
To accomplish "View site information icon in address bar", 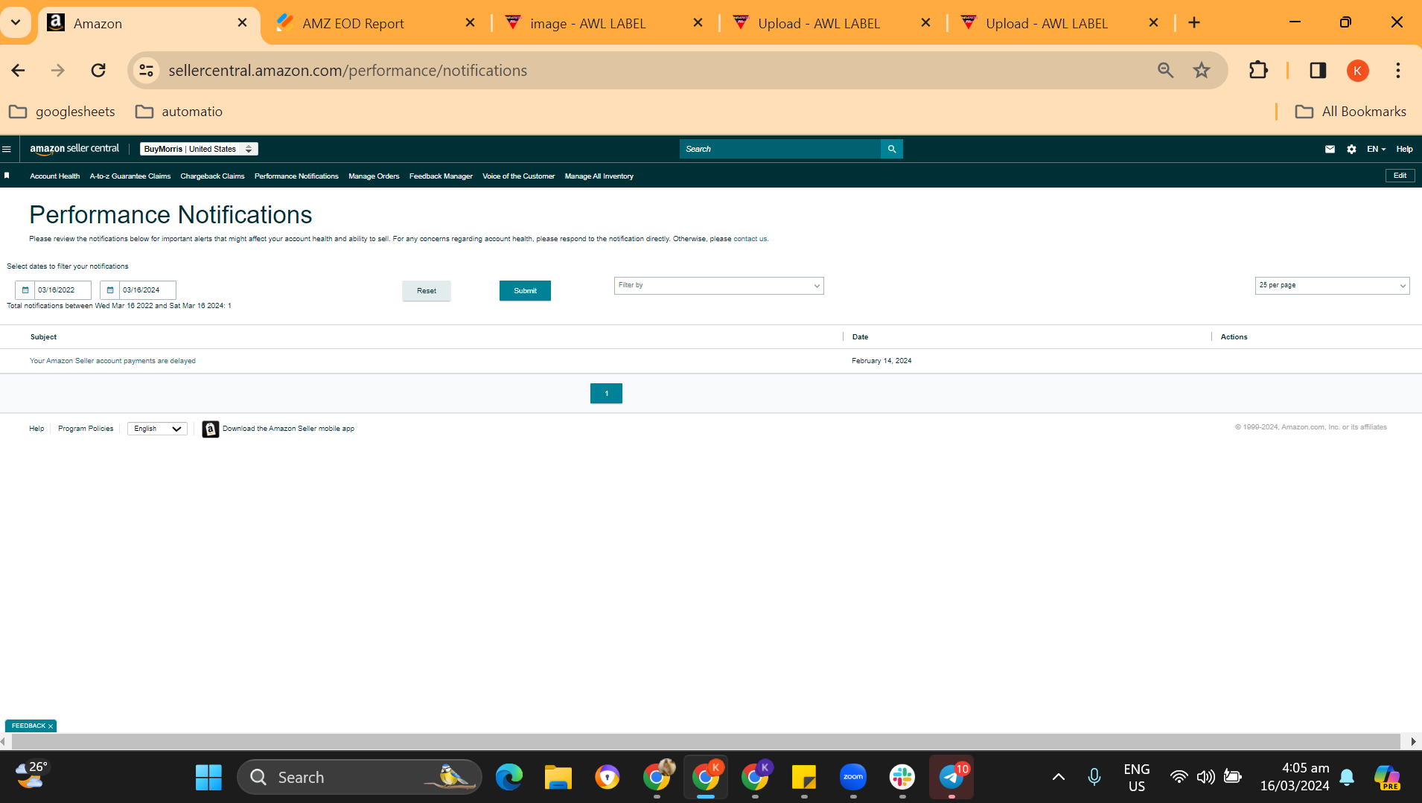I will coord(146,71).
